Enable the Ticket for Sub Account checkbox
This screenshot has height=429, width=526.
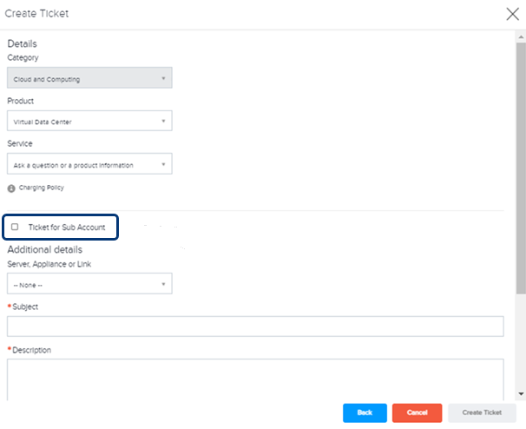[x=15, y=227]
